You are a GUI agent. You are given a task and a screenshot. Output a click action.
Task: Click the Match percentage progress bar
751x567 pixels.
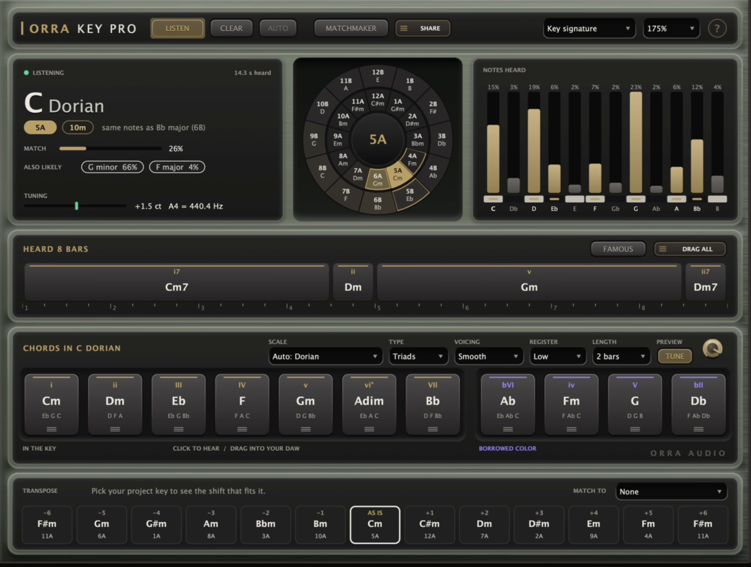pyautogui.click(x=110, y=148)
